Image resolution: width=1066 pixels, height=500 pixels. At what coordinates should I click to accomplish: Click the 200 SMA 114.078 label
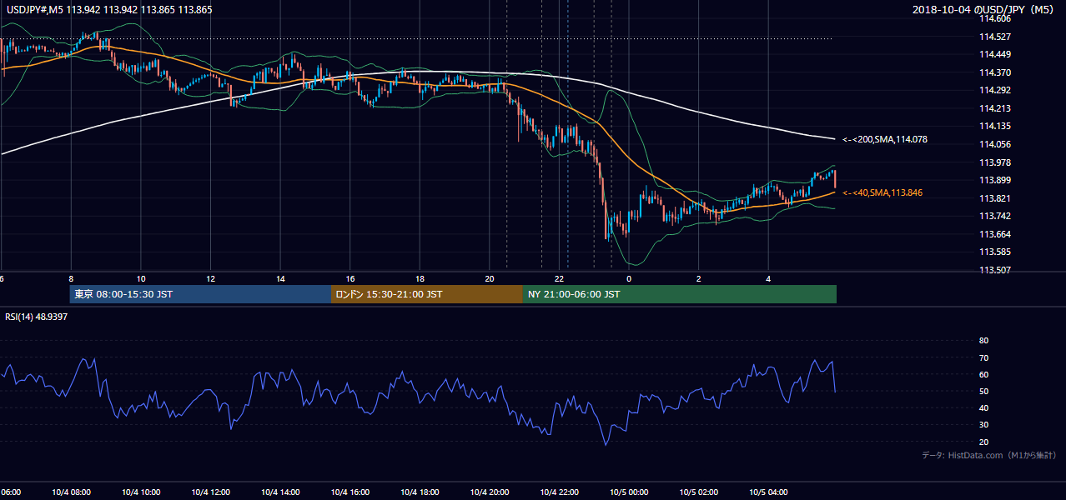pyautogui.click(x=885, y=139)
